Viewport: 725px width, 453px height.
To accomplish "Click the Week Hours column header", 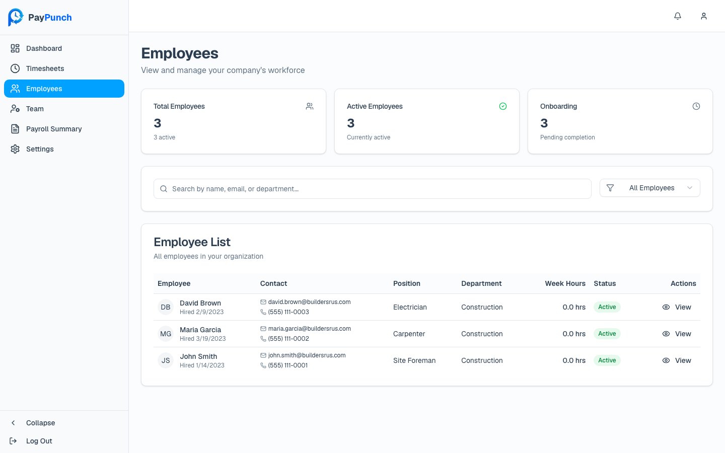I will coord(565,283).
